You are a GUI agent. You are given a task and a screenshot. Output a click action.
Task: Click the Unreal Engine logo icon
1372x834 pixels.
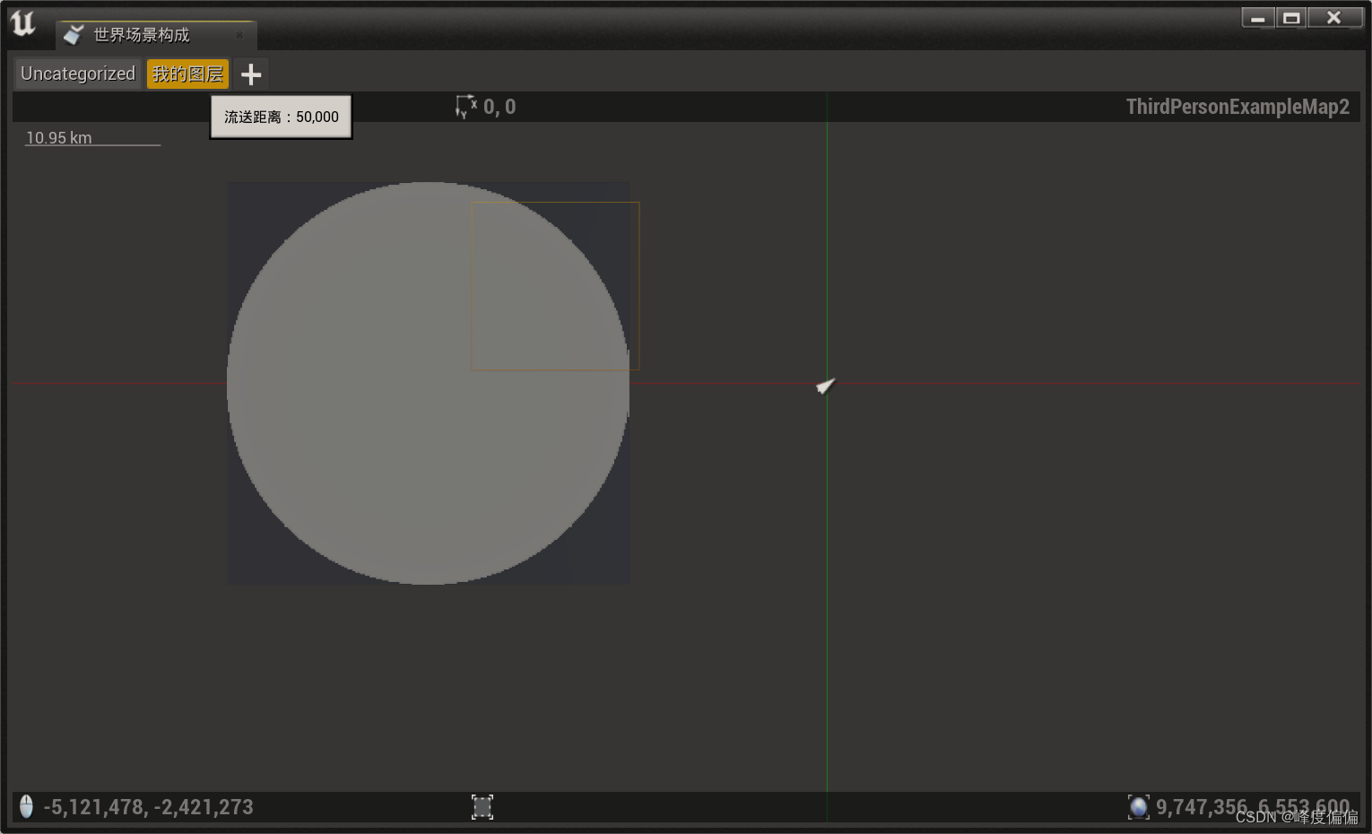click(x=23, y=24)
